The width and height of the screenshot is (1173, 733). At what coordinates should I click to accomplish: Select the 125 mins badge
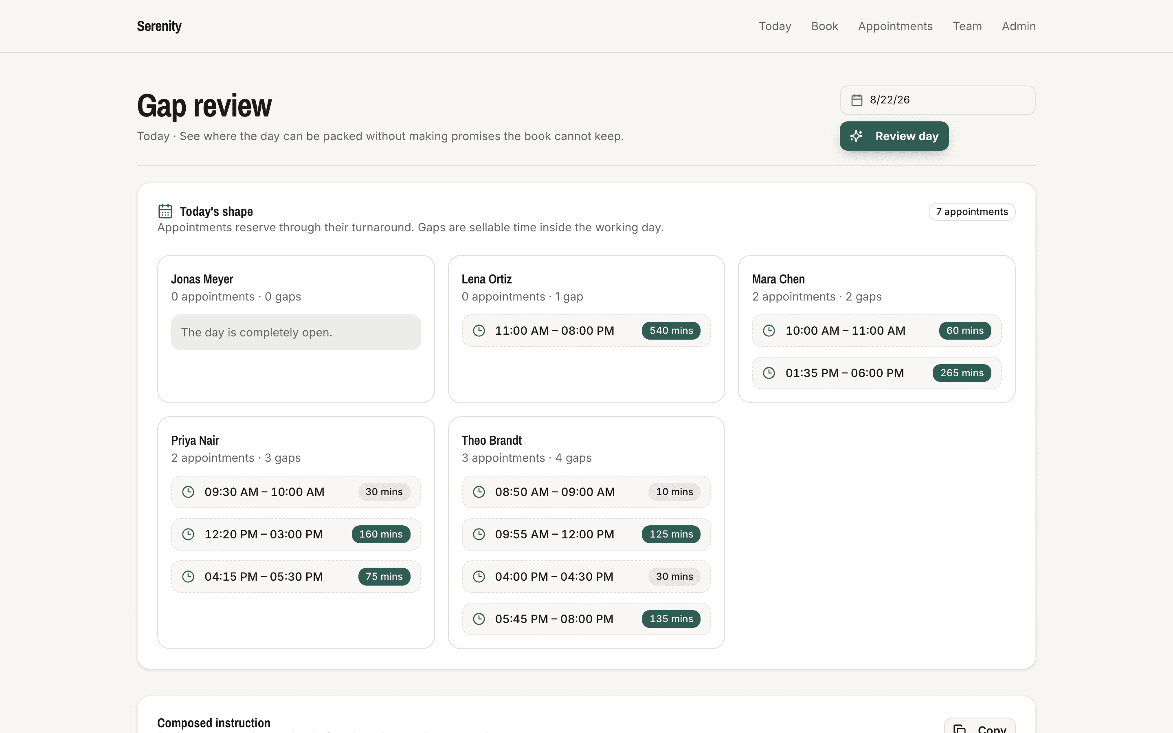pos(671,534)
